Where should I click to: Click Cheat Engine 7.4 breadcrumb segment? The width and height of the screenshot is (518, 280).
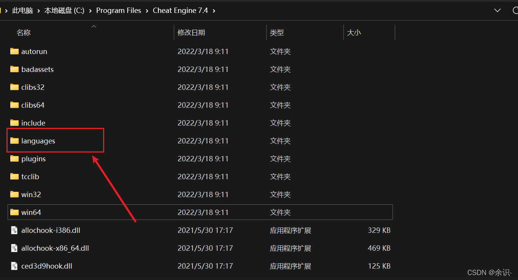coord(180,11)
